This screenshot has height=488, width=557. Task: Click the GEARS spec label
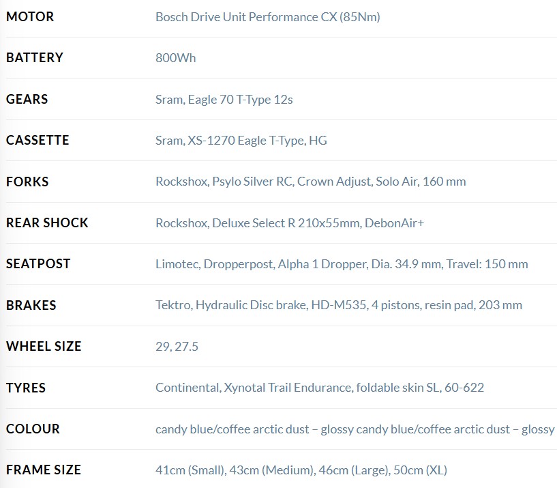(x=27, y=99)
